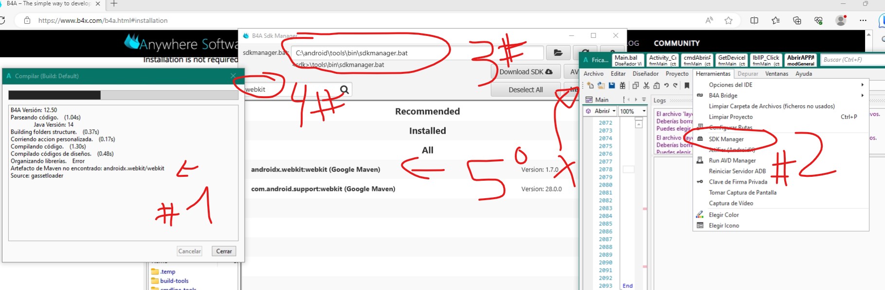Click the webkit search filter field
The width and height of the screenshot is (885, 290).
coord(291,89)
